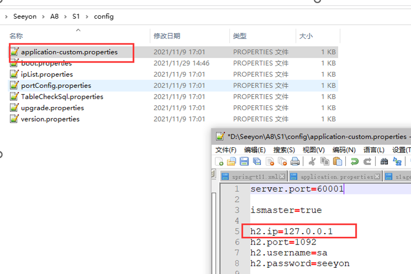Open Replace with the b-a icon
Image resolution: width=411 pixels, height=274 pixels.
(397, 161)
